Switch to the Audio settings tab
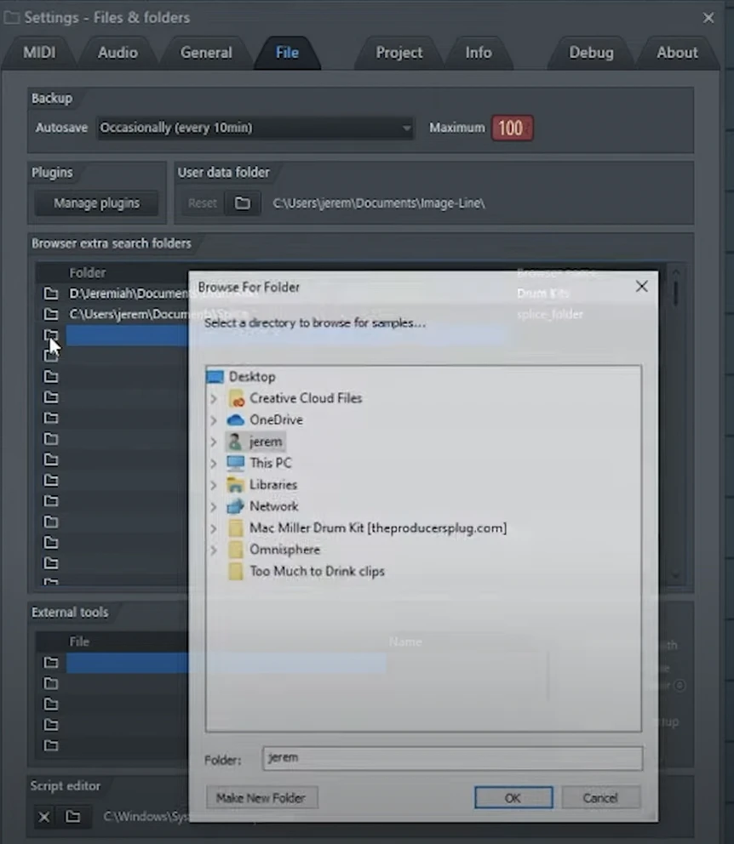The height and width of the screenshot is (844, 734). (x=118, y=53)
